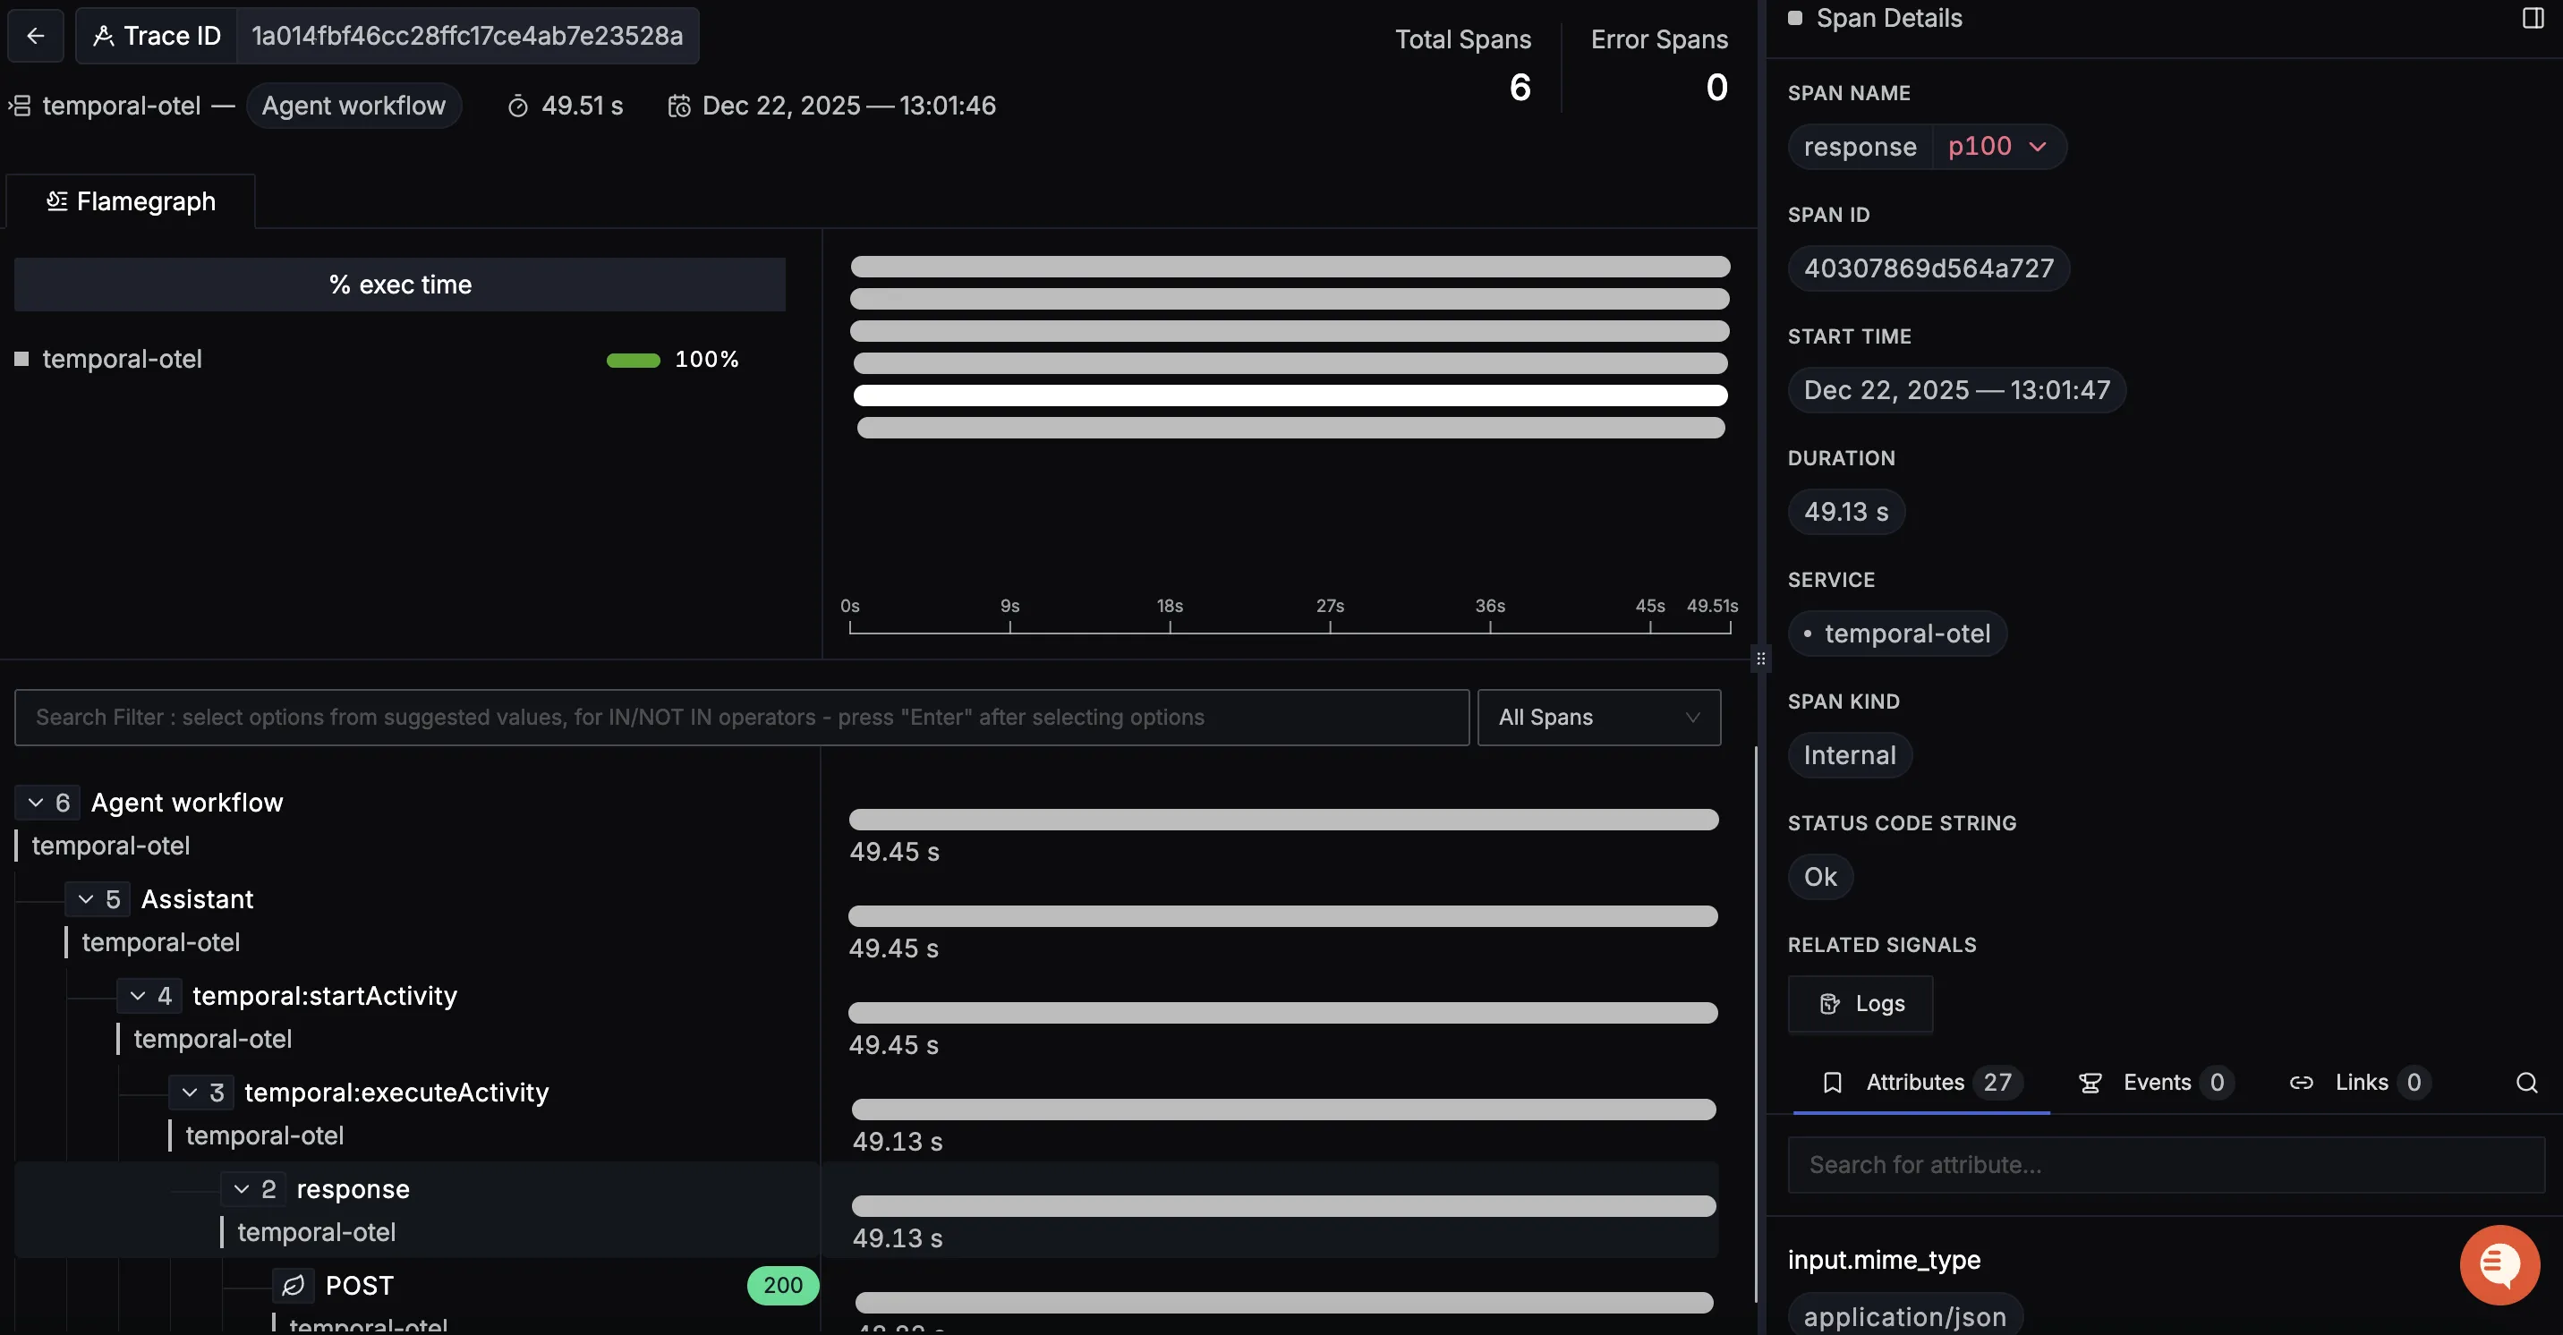
Task: Click the attribute search input field
Action: click(2161, 1164)
